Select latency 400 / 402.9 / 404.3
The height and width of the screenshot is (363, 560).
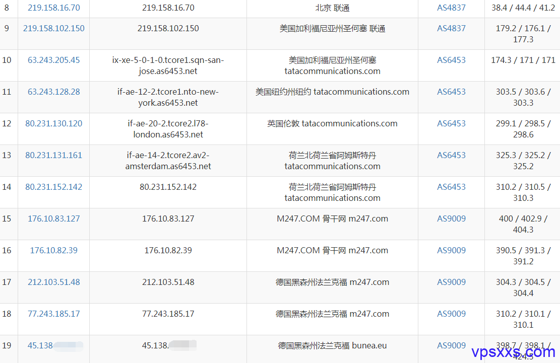click(x=523, y=224)
